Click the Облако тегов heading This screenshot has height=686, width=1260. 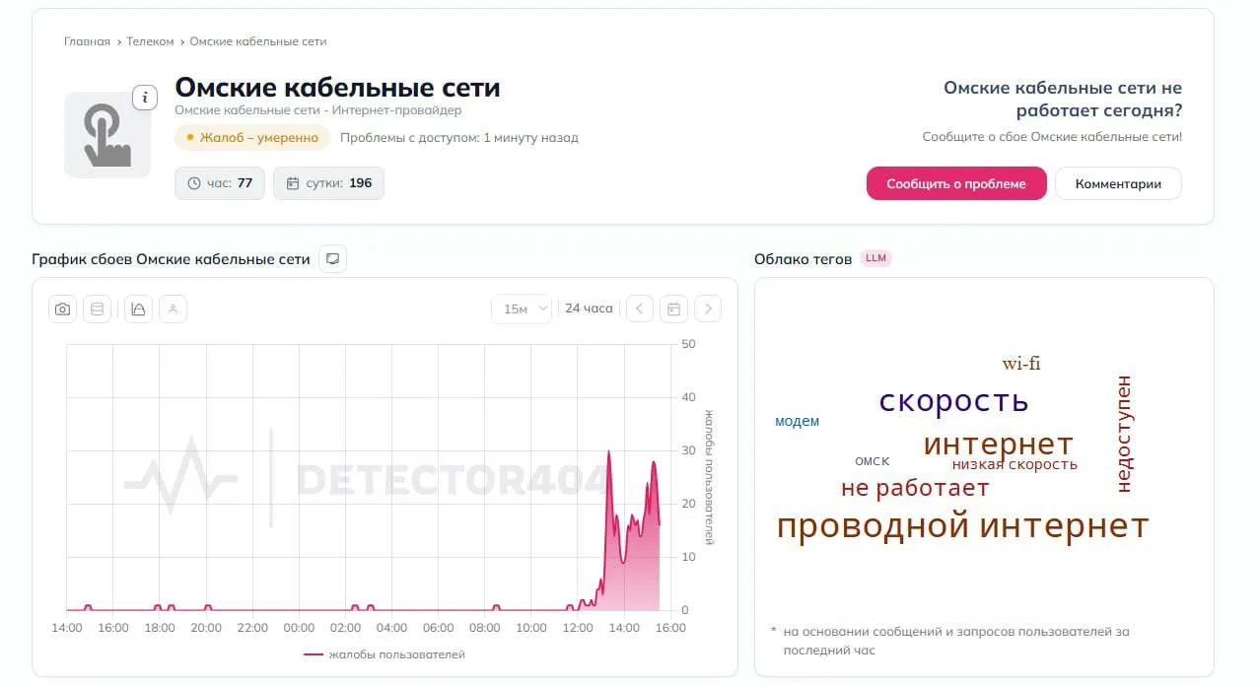803,259
